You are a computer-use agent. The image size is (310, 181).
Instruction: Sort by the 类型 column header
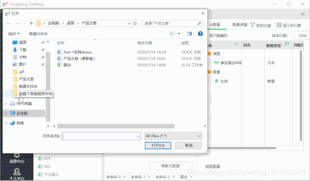pos(185,43)
